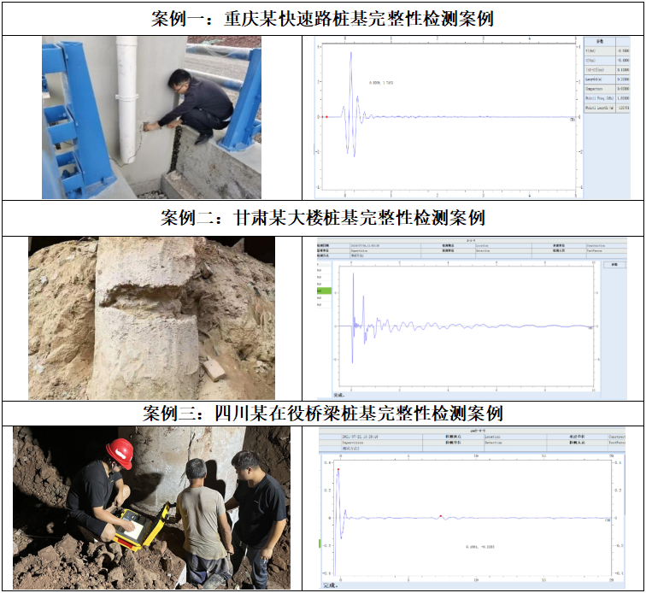
Task: Click the green highlighted item in Case 2 list
Action: coord(323,291)
